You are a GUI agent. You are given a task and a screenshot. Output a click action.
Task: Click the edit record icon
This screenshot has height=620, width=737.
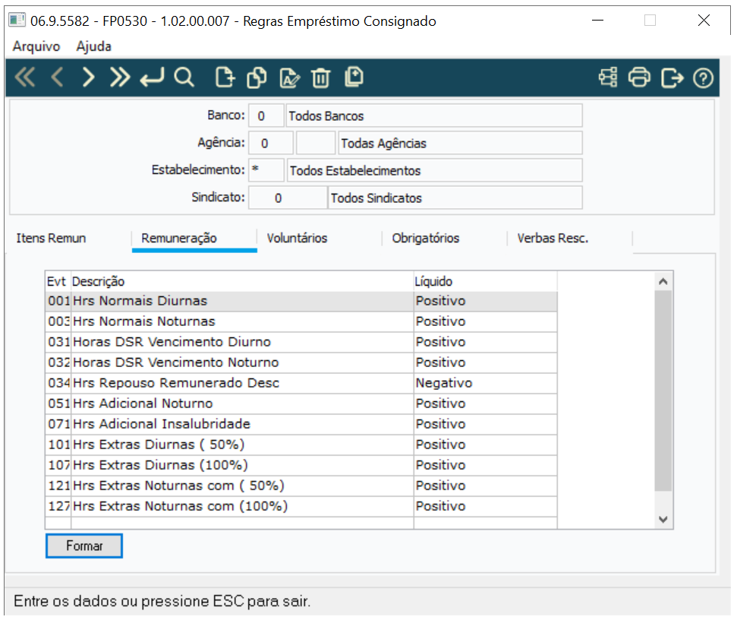tap(289, 77)
